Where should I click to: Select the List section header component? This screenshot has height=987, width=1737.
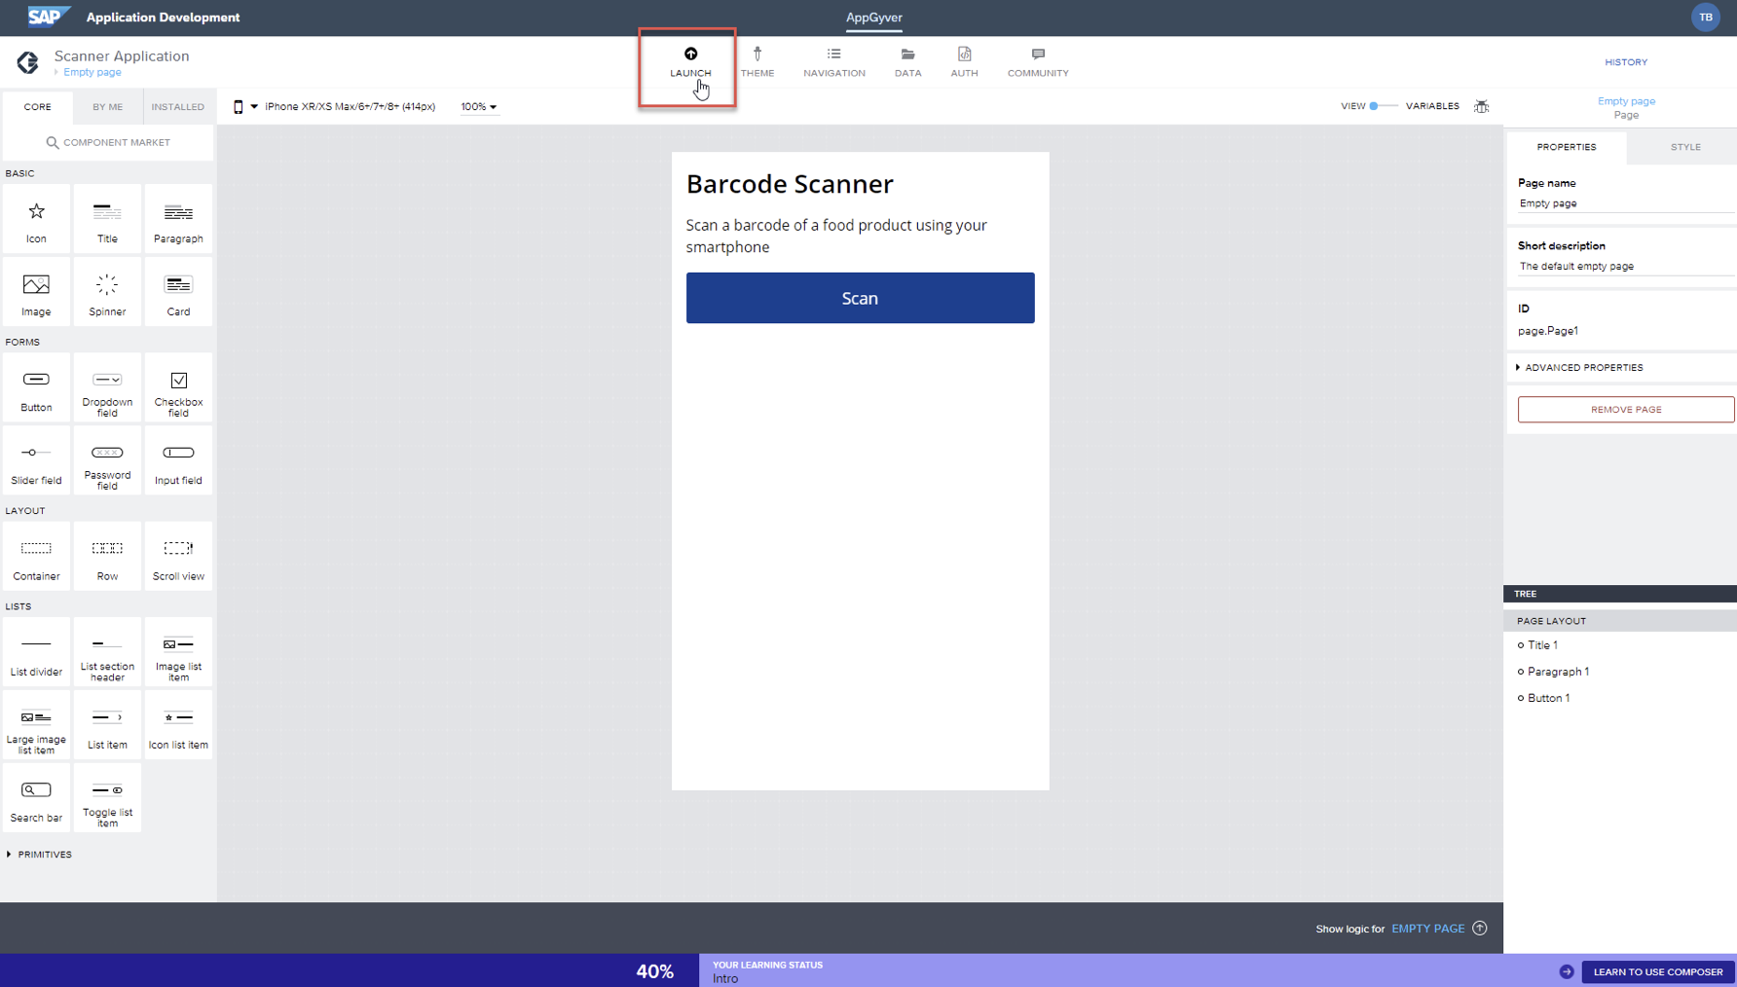click(x=107, y=652)
